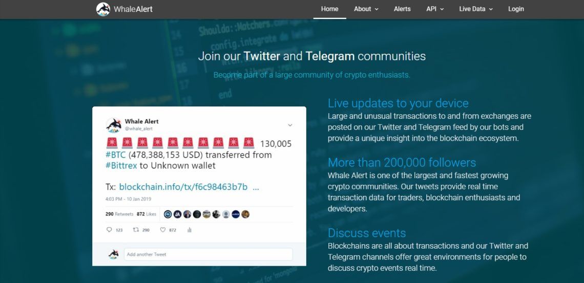Click the Login link
The width and height of the screenshot is (584, 283).
(x=516, y=9)
